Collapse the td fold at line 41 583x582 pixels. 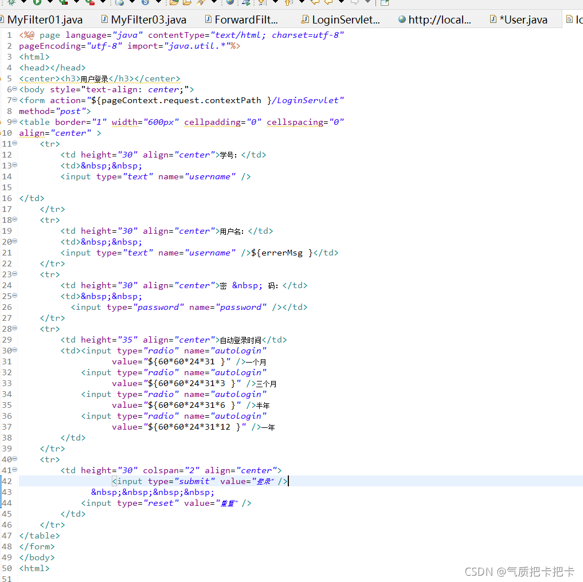point(15,469)
